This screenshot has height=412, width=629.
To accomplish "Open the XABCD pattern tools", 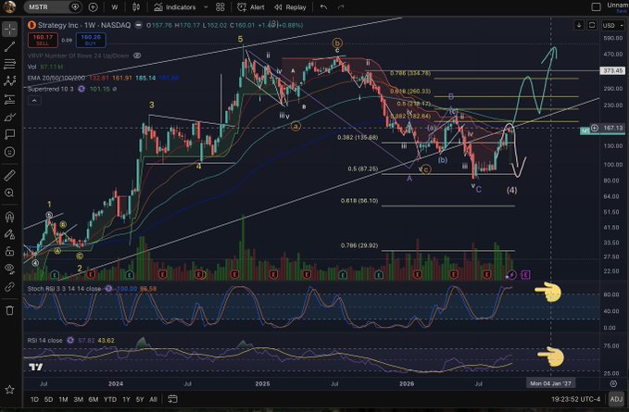I will [x=9, y=81].
